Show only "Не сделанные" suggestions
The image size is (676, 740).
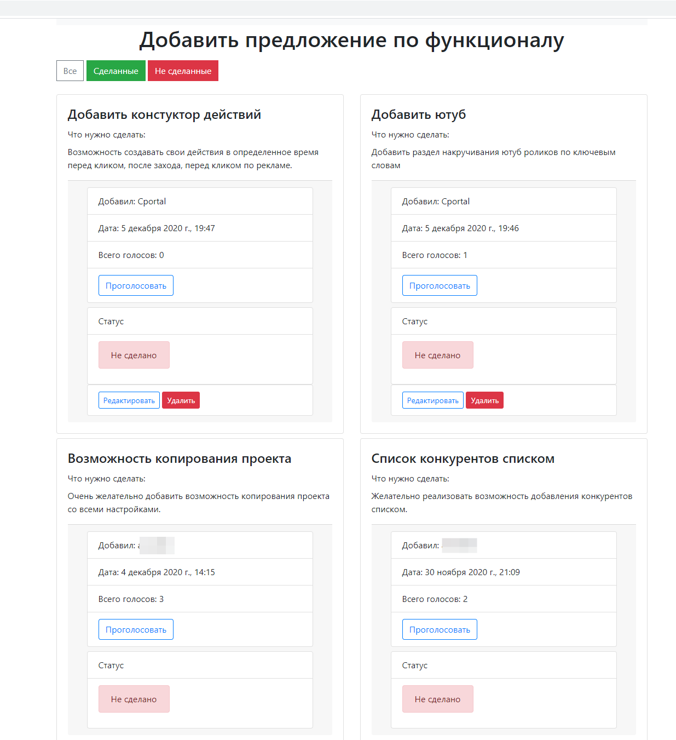coord(183,71)
